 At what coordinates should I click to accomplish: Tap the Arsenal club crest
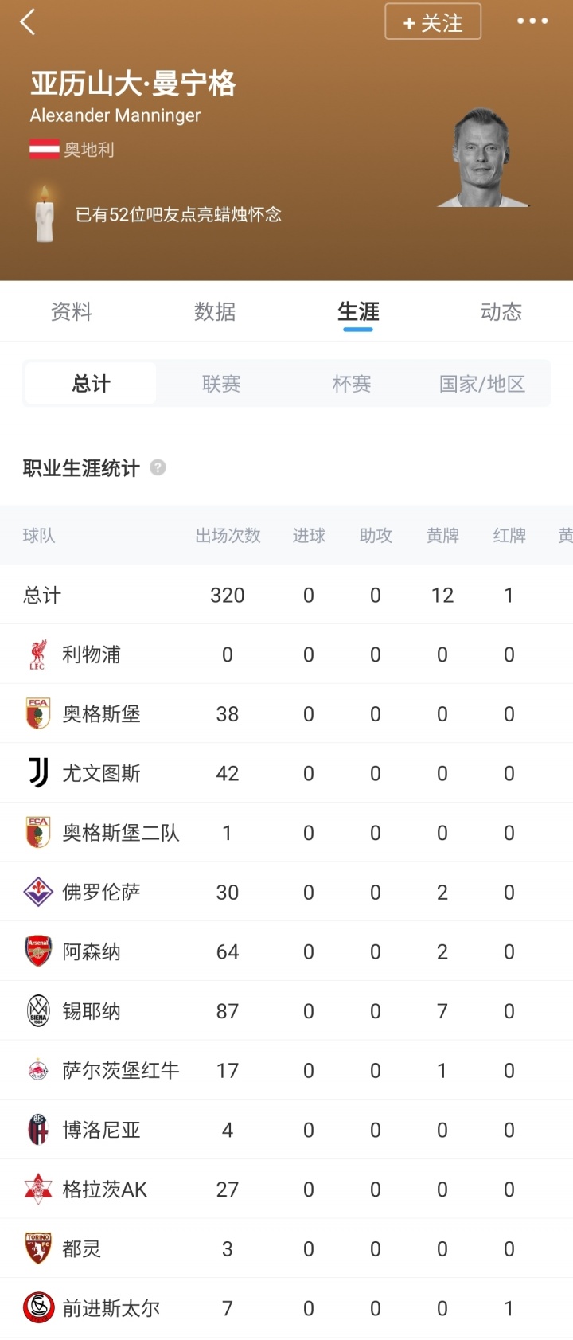[x=37, y=951]
